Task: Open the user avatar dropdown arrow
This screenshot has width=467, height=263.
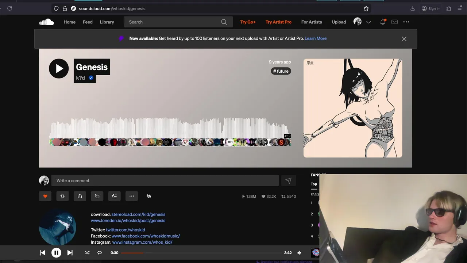Action: coord(368,22)
